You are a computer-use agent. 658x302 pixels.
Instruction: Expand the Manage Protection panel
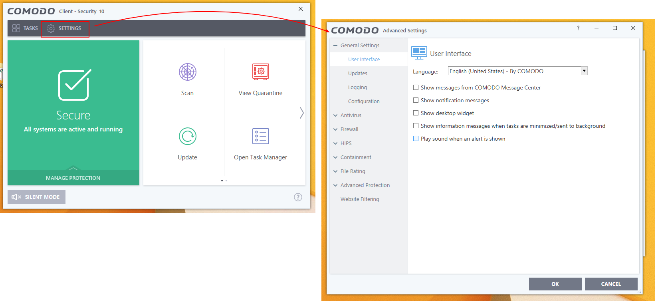click(73, 177)
